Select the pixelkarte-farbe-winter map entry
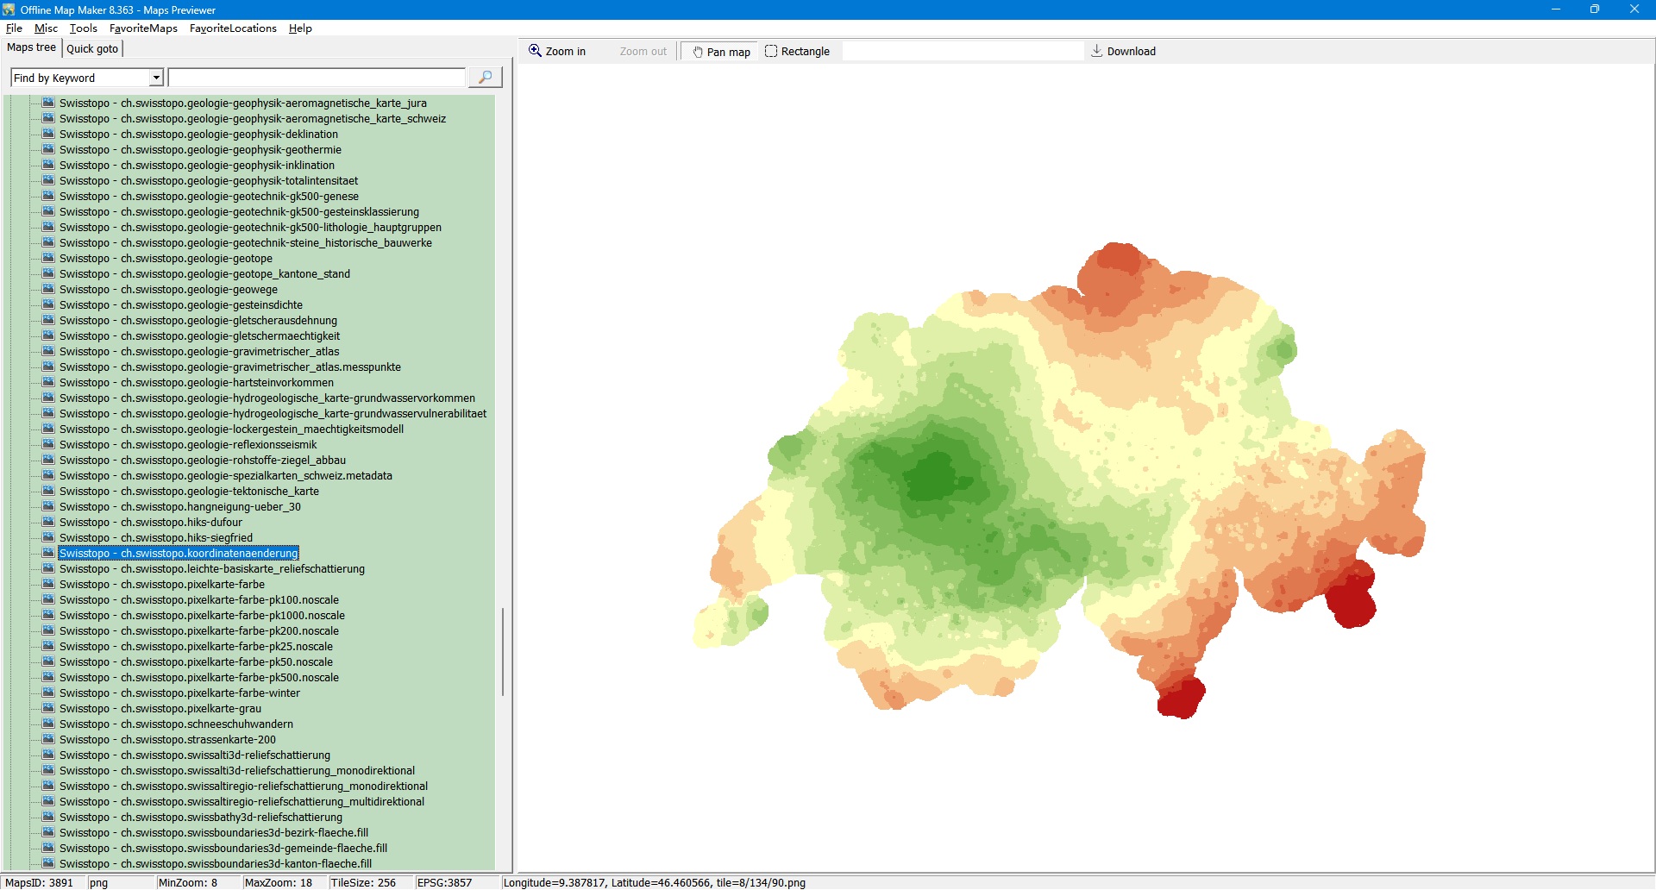Viewport: 1656px width, 890px height. pyautogui.click(x=179, y=693)
